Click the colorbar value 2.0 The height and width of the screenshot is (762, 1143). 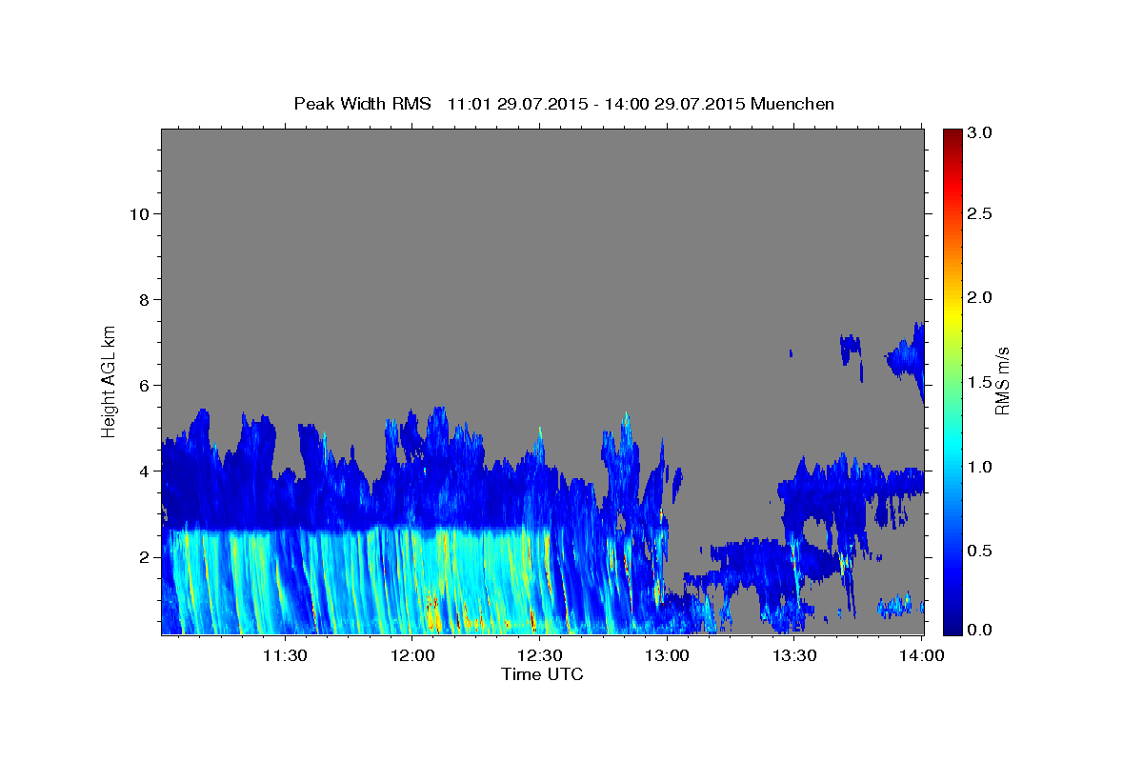[x=980, y=298]
